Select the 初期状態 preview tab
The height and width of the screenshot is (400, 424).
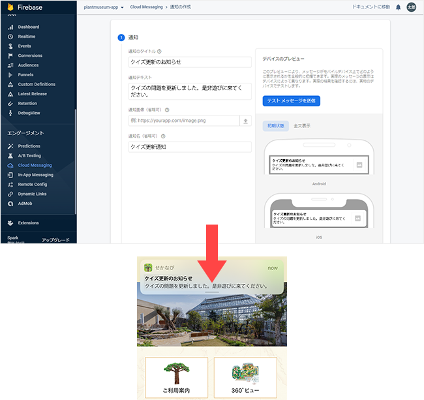pos(275,126)
